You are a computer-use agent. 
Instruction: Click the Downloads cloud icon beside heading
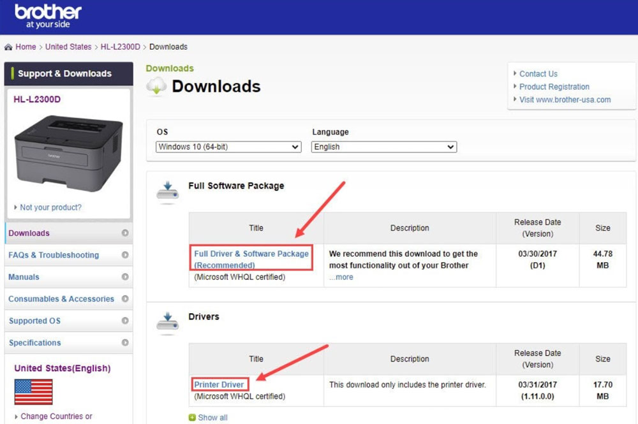pyautogui.click(x=157, y=86)
